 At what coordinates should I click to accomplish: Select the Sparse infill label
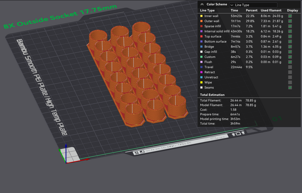[x=213, y=26]
